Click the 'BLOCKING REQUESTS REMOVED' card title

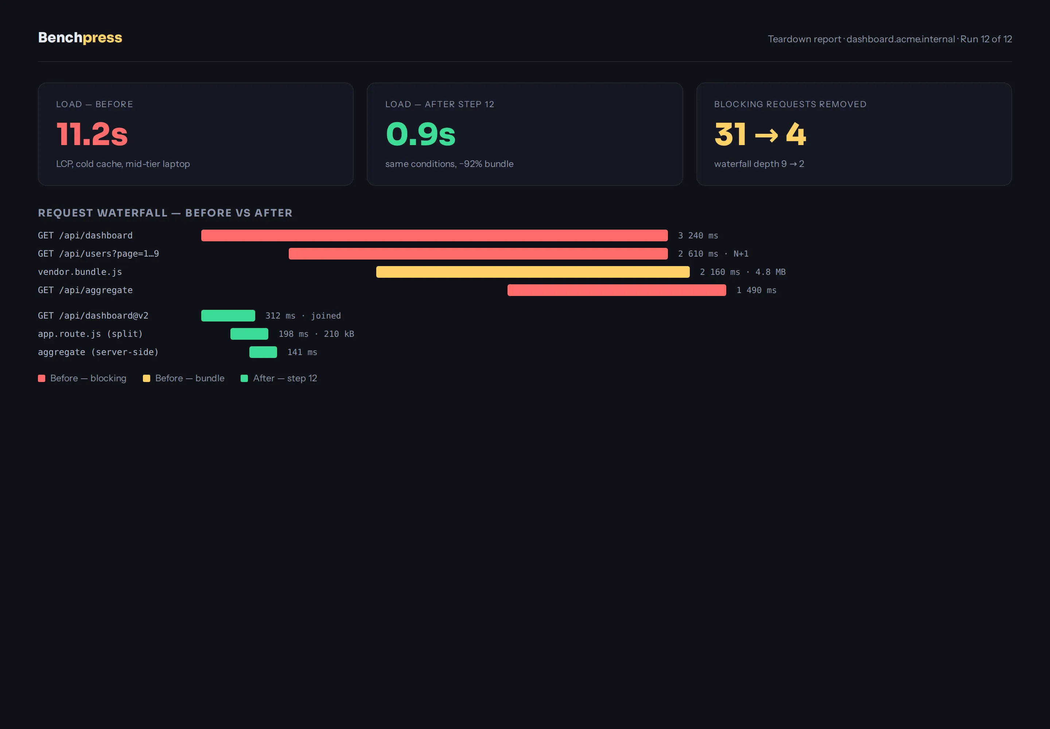coord(790,104)
